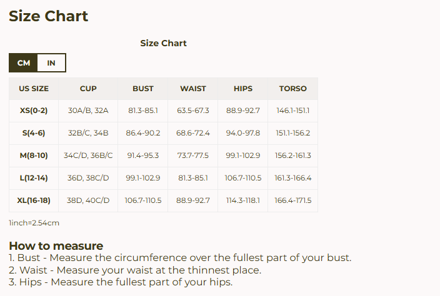
Task: Click the HIPS column header
Action: point(243,89)
